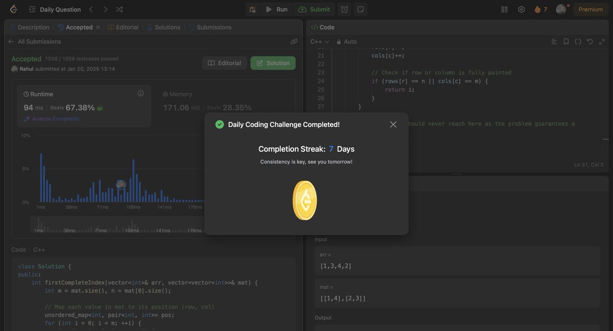Click the green checkmark in dialog

click(220, 124)
